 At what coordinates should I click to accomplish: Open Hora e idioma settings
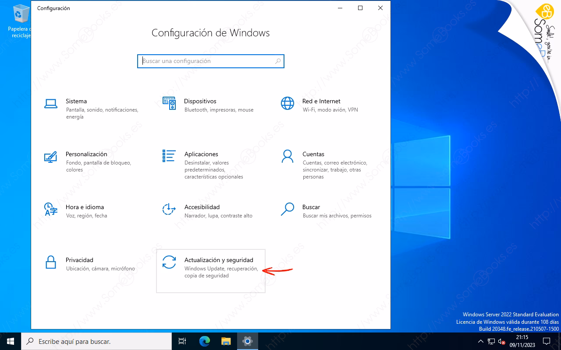pos(50,210)
